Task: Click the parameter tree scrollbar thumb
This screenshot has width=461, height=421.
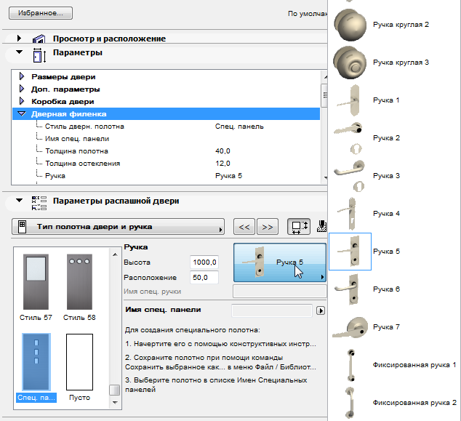Action: 324,95
